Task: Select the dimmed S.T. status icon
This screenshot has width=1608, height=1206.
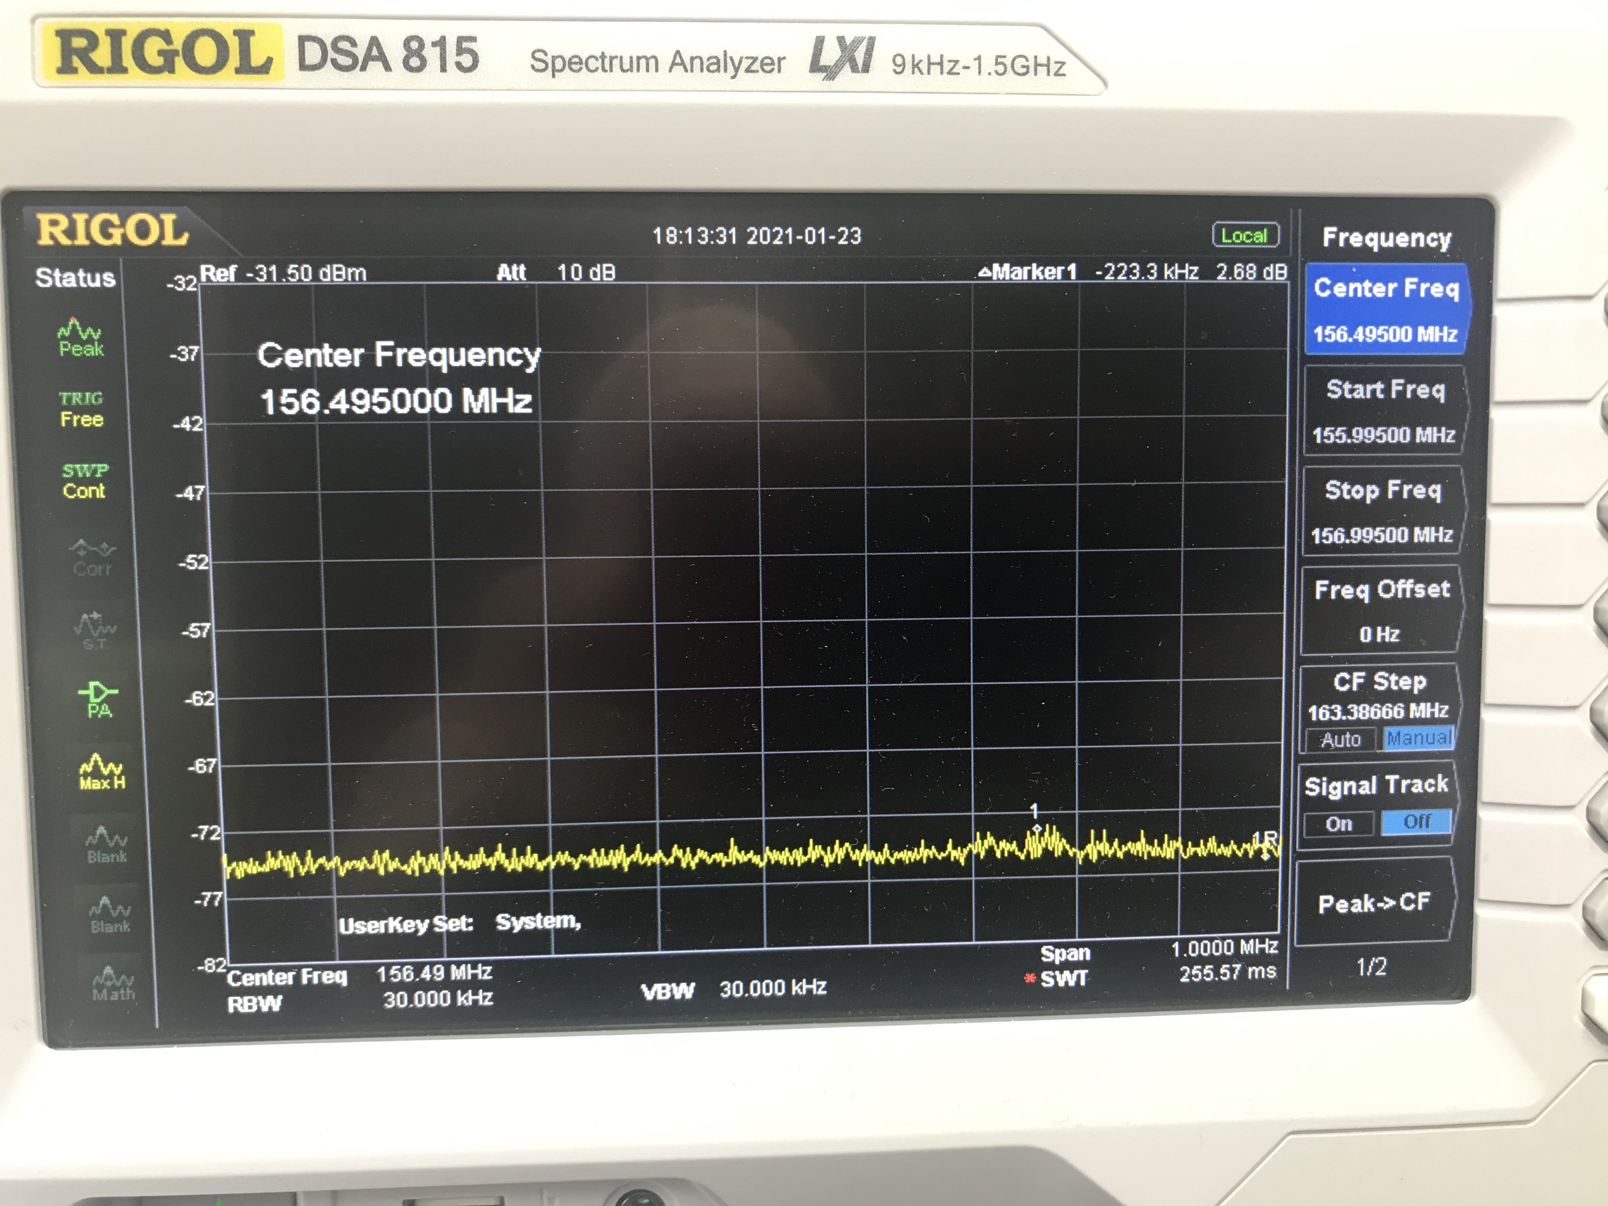Action: click(96, 632)
